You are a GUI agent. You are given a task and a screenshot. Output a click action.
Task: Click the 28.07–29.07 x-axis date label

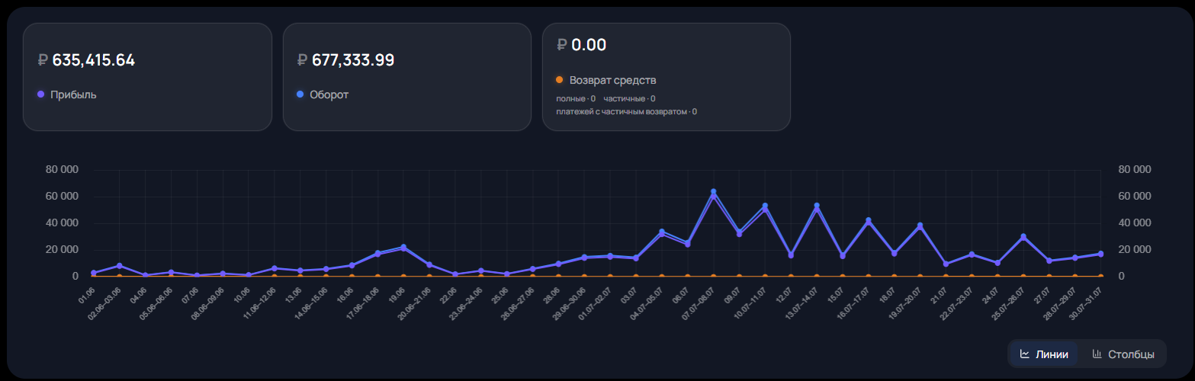(1061, 304)
